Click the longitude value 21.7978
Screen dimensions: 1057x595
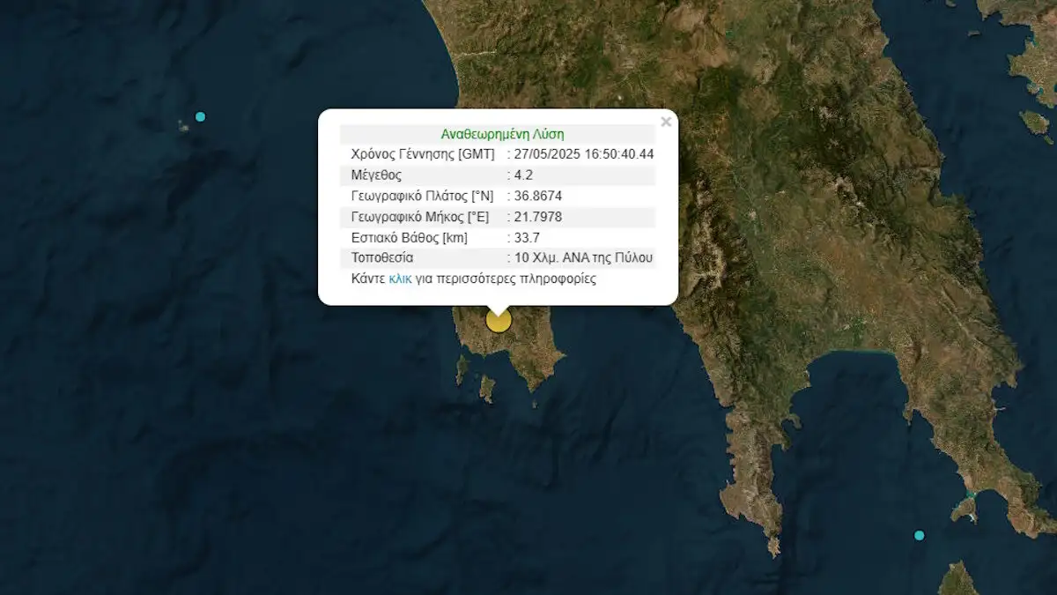coord(538,217)
